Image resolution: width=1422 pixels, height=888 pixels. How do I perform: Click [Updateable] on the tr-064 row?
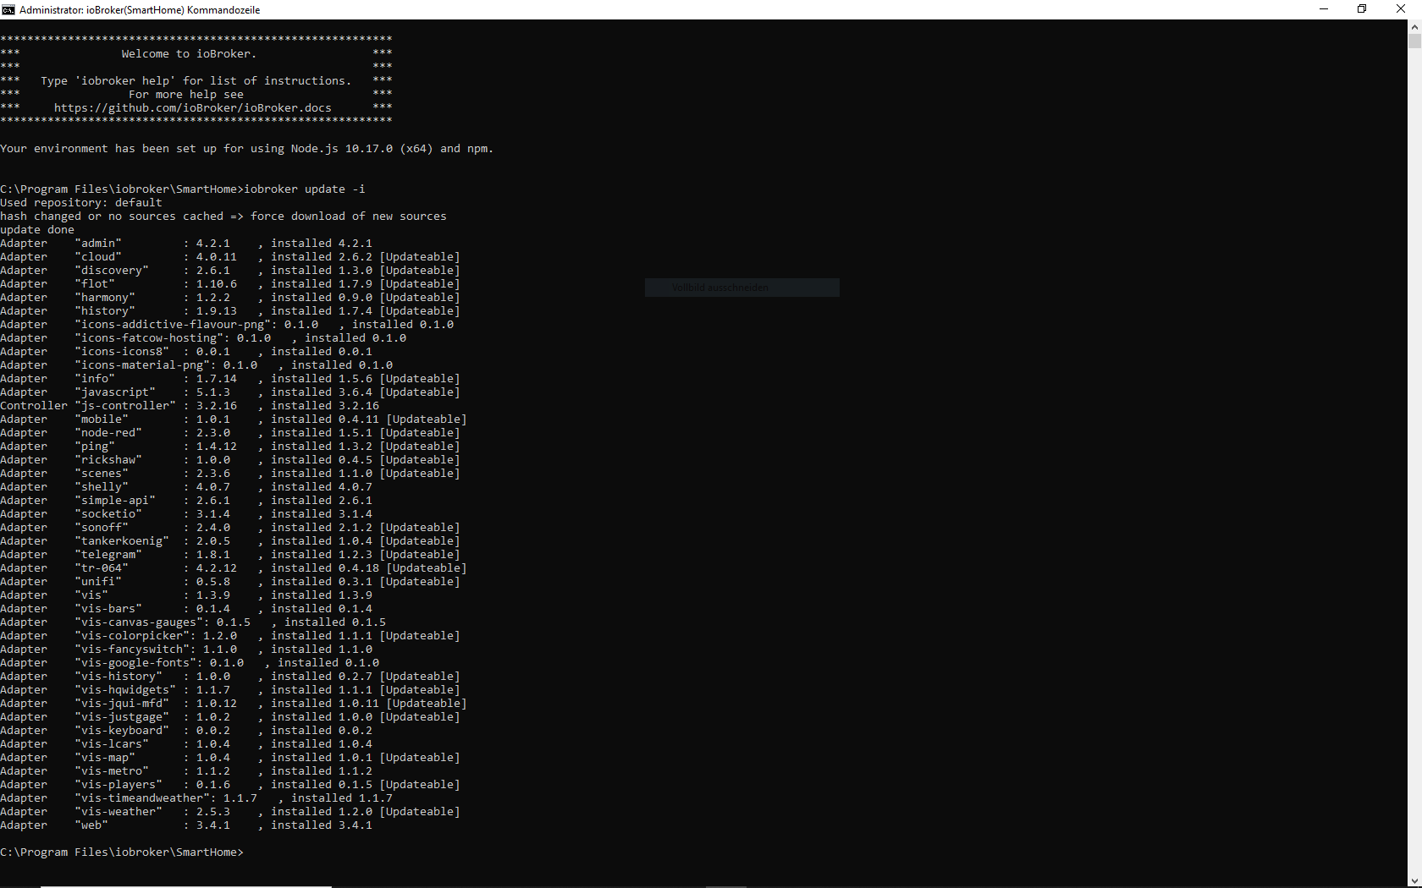(x=427, y=568)
